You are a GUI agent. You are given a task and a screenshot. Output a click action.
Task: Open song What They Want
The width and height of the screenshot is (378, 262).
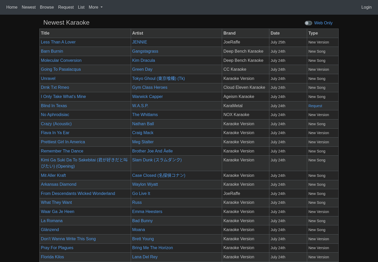56,203
